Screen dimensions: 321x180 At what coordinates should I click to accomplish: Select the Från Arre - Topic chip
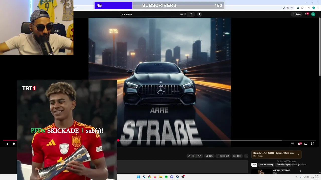283,165
